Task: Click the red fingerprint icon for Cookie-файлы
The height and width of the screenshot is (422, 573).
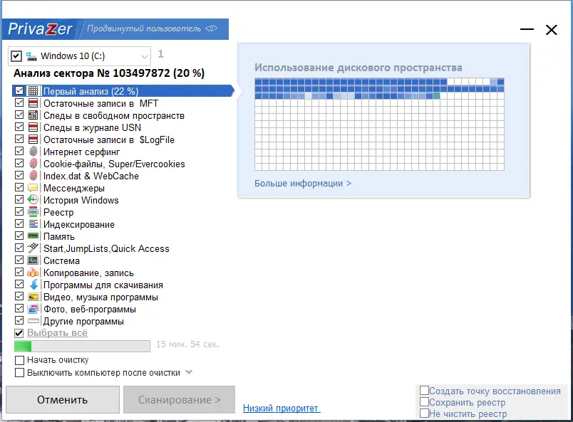Action: pyautogui.click(x=33, y=163)
